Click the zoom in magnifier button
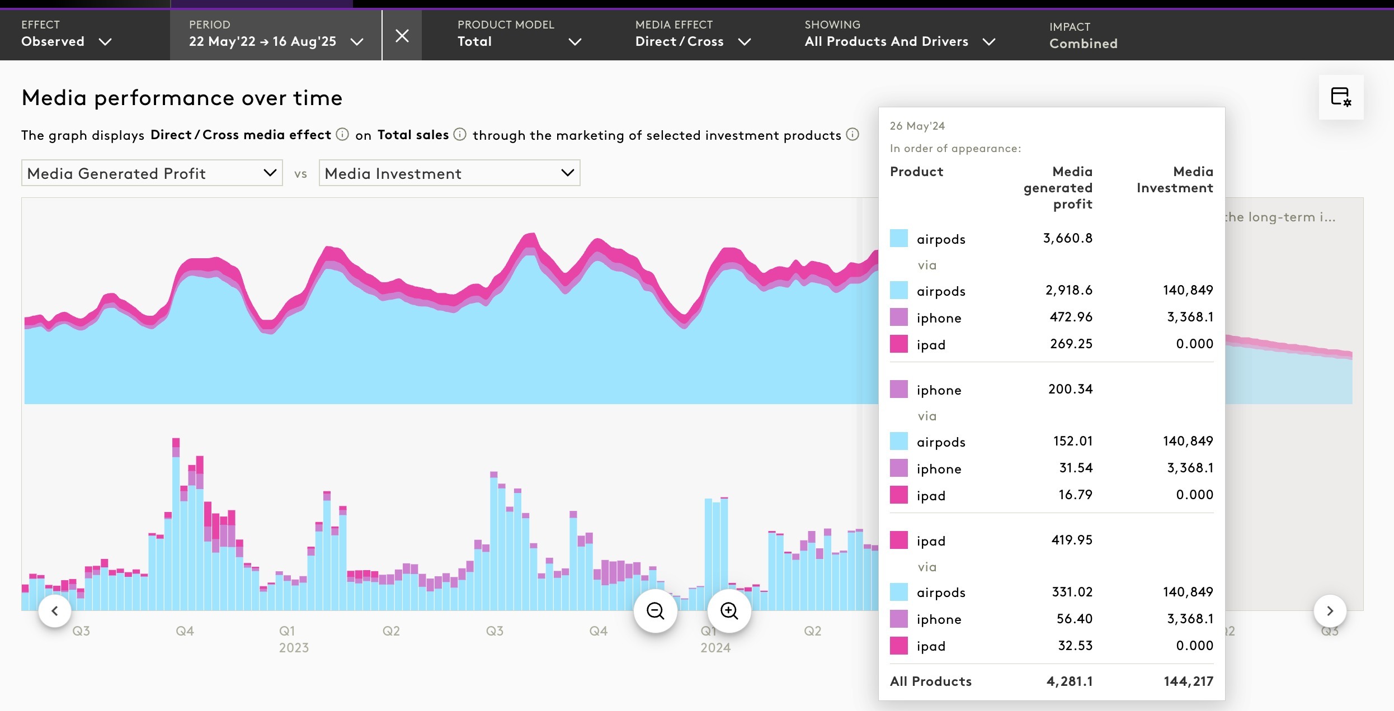Image resolution: width=1394 pixels, height=711 pixels. click(x=729, y=610)
